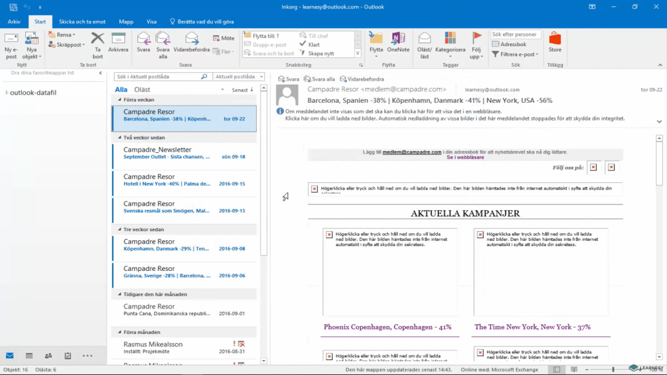
Task: Open the Nya objekt menu
Action: (31, 46)
